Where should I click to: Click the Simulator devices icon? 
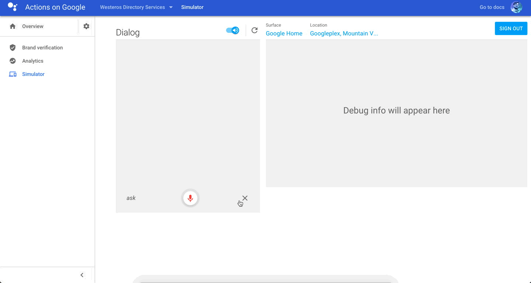(x=13, y=74)
